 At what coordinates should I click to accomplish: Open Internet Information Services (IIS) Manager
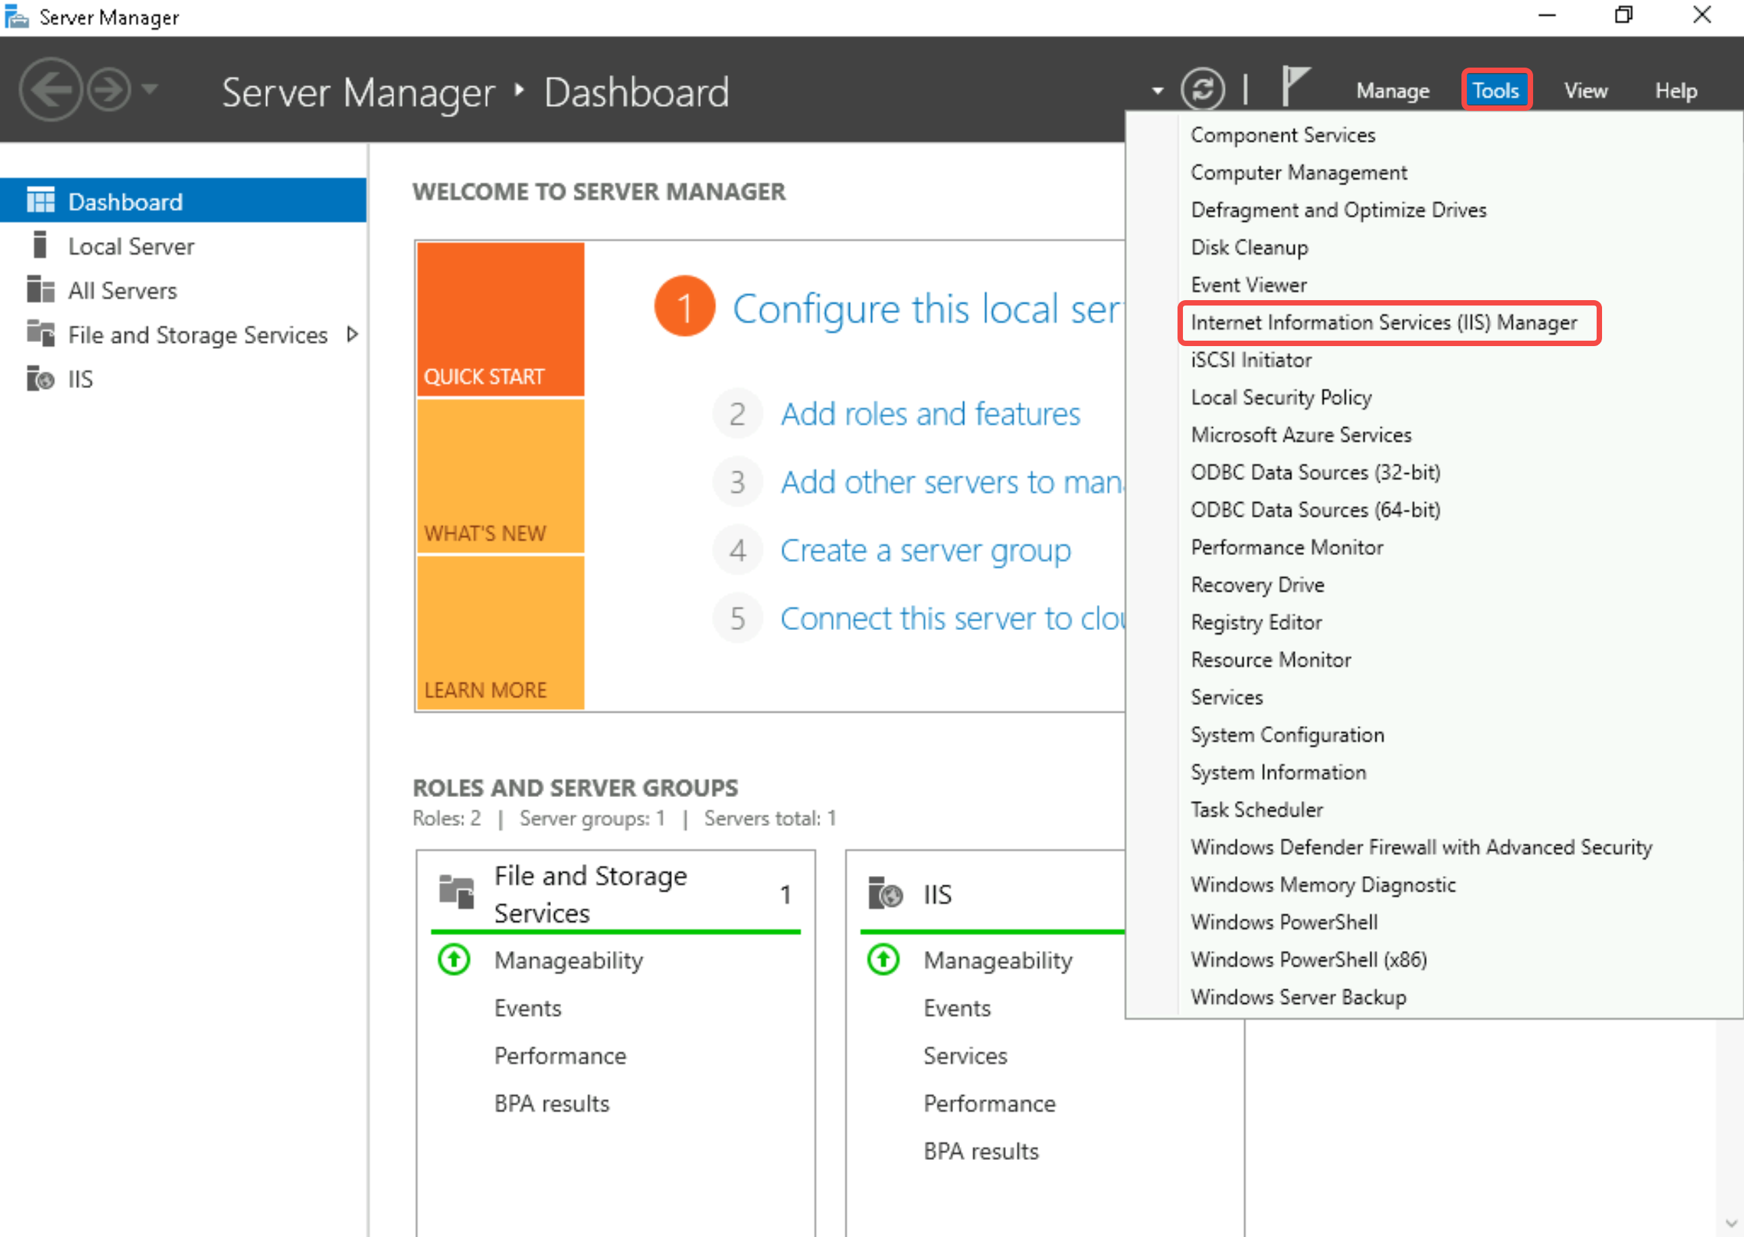pyautogui.click(x=1384, y=323)
